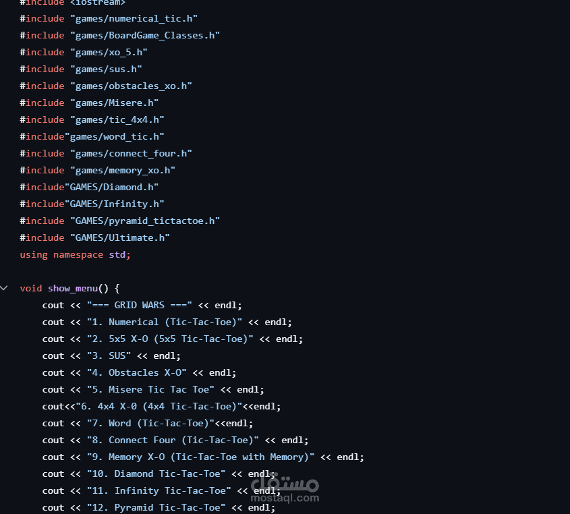570x514 pixels.
Task: Click the mostaql.com watermark logo
Action: pyautogui.click(x=284, y=490)
